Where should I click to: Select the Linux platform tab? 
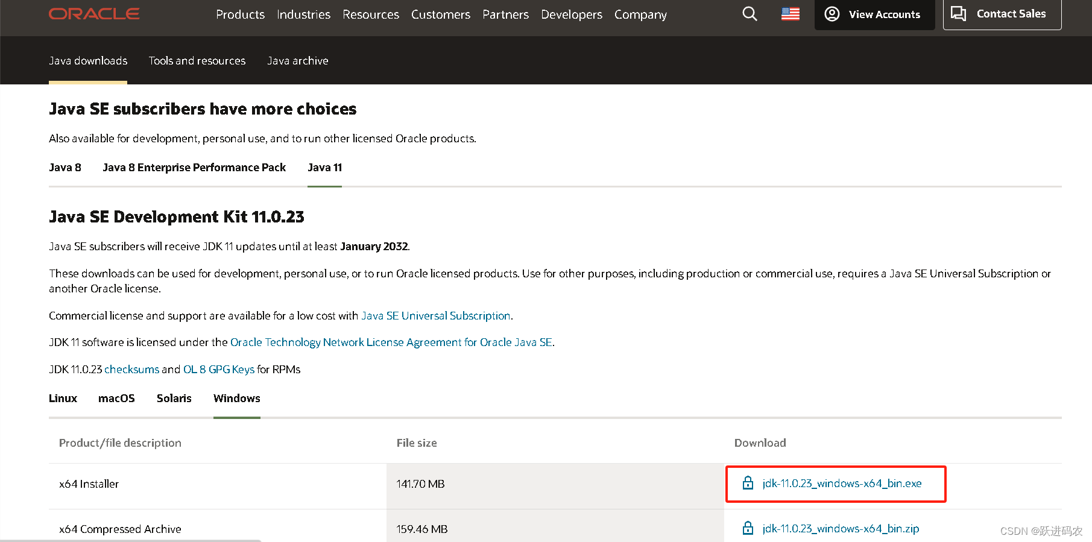[63, 399]
